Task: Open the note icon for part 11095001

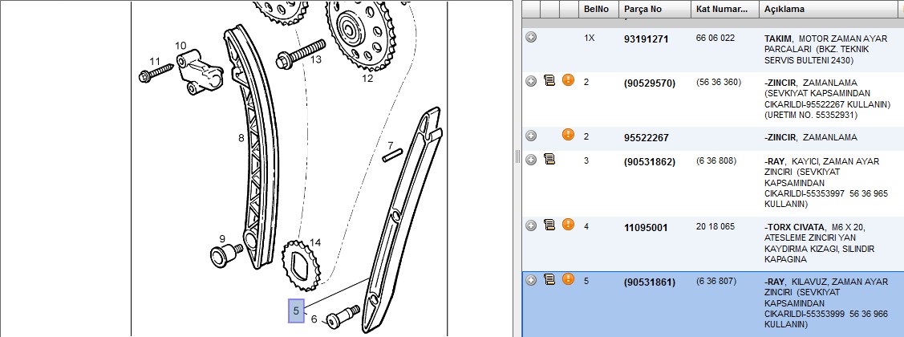Action: click(549, 225)
